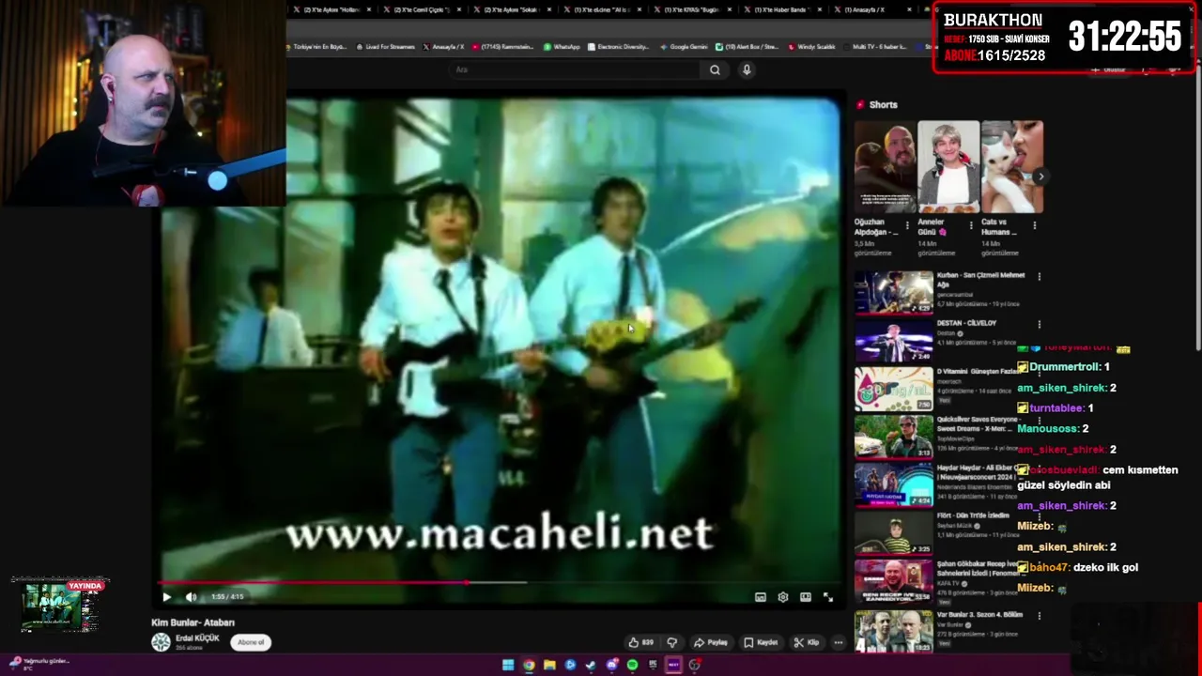1202x676 pixels.
Task: Dislike the Kim Bunlar video
Action: click(671, 642)
